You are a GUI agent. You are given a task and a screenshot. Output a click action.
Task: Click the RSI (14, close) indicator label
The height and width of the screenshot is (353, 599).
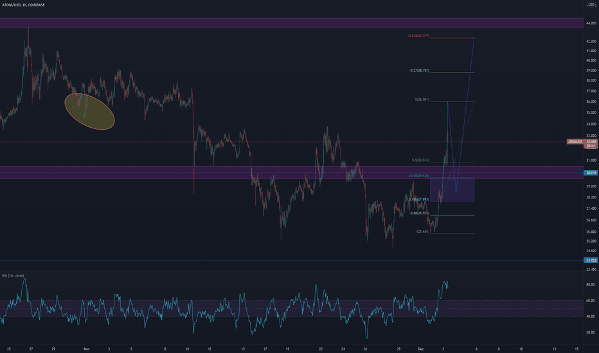(x=13, y=275)
